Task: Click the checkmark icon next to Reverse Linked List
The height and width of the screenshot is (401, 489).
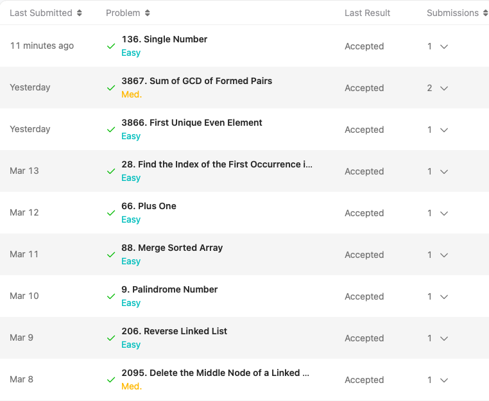Action: (111, 338)
